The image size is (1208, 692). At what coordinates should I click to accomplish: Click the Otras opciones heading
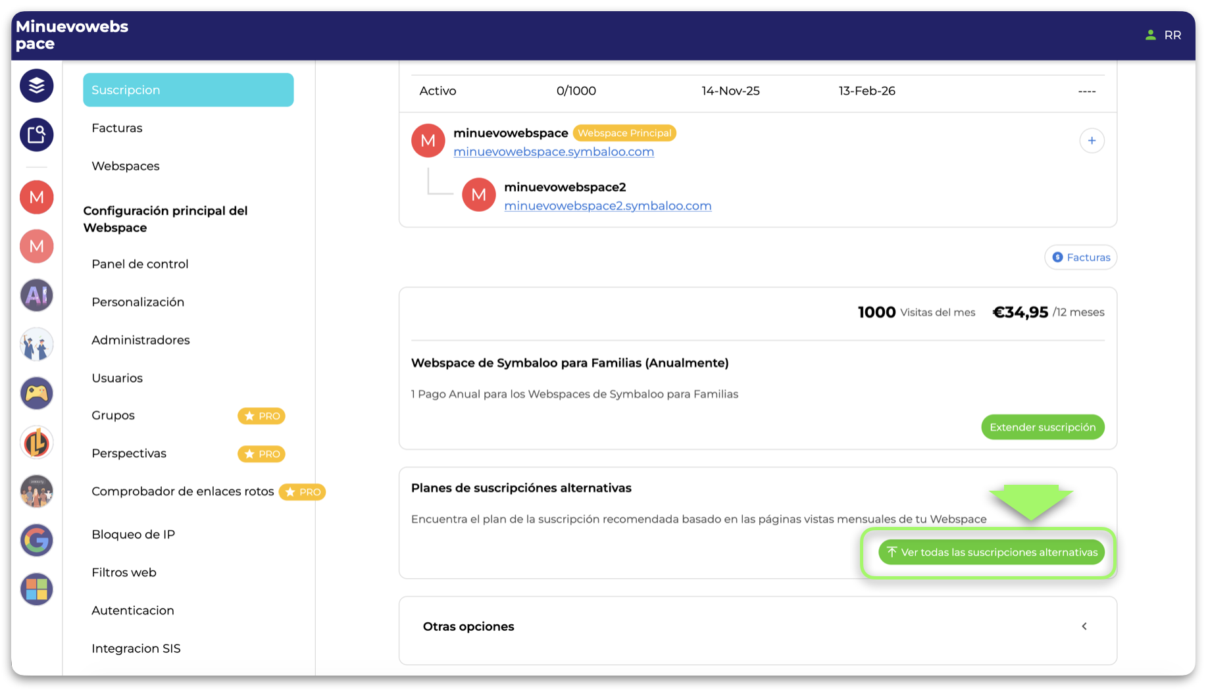(x=468, y=627)
